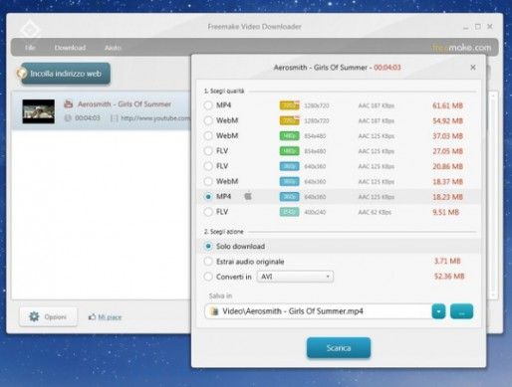Select the Solo download action

[208, 246]
